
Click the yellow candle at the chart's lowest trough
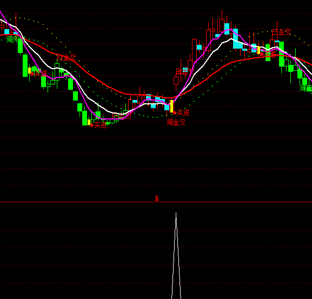click(89, 122)
